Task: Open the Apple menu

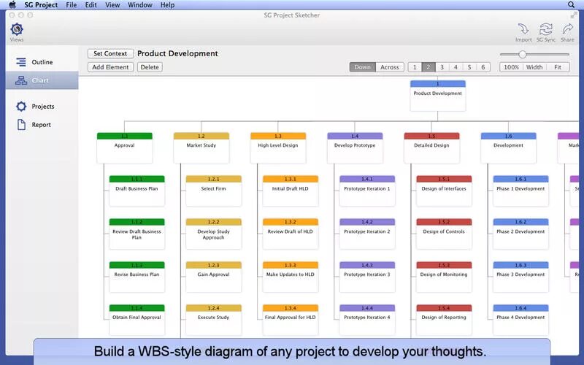Action: [12, 5]
